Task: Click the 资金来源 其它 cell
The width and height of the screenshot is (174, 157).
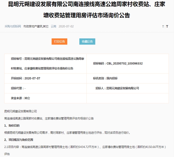Action: click(x=20, y=98)
